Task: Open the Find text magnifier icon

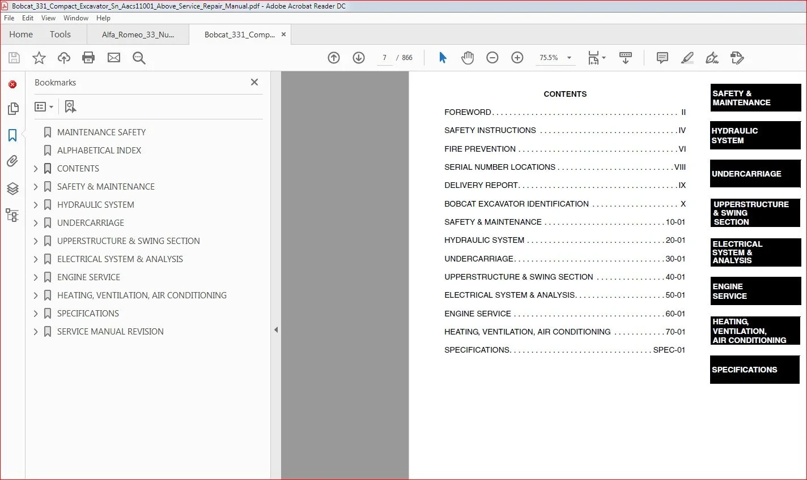Action: pyautogui.click(x=139, y=58)
